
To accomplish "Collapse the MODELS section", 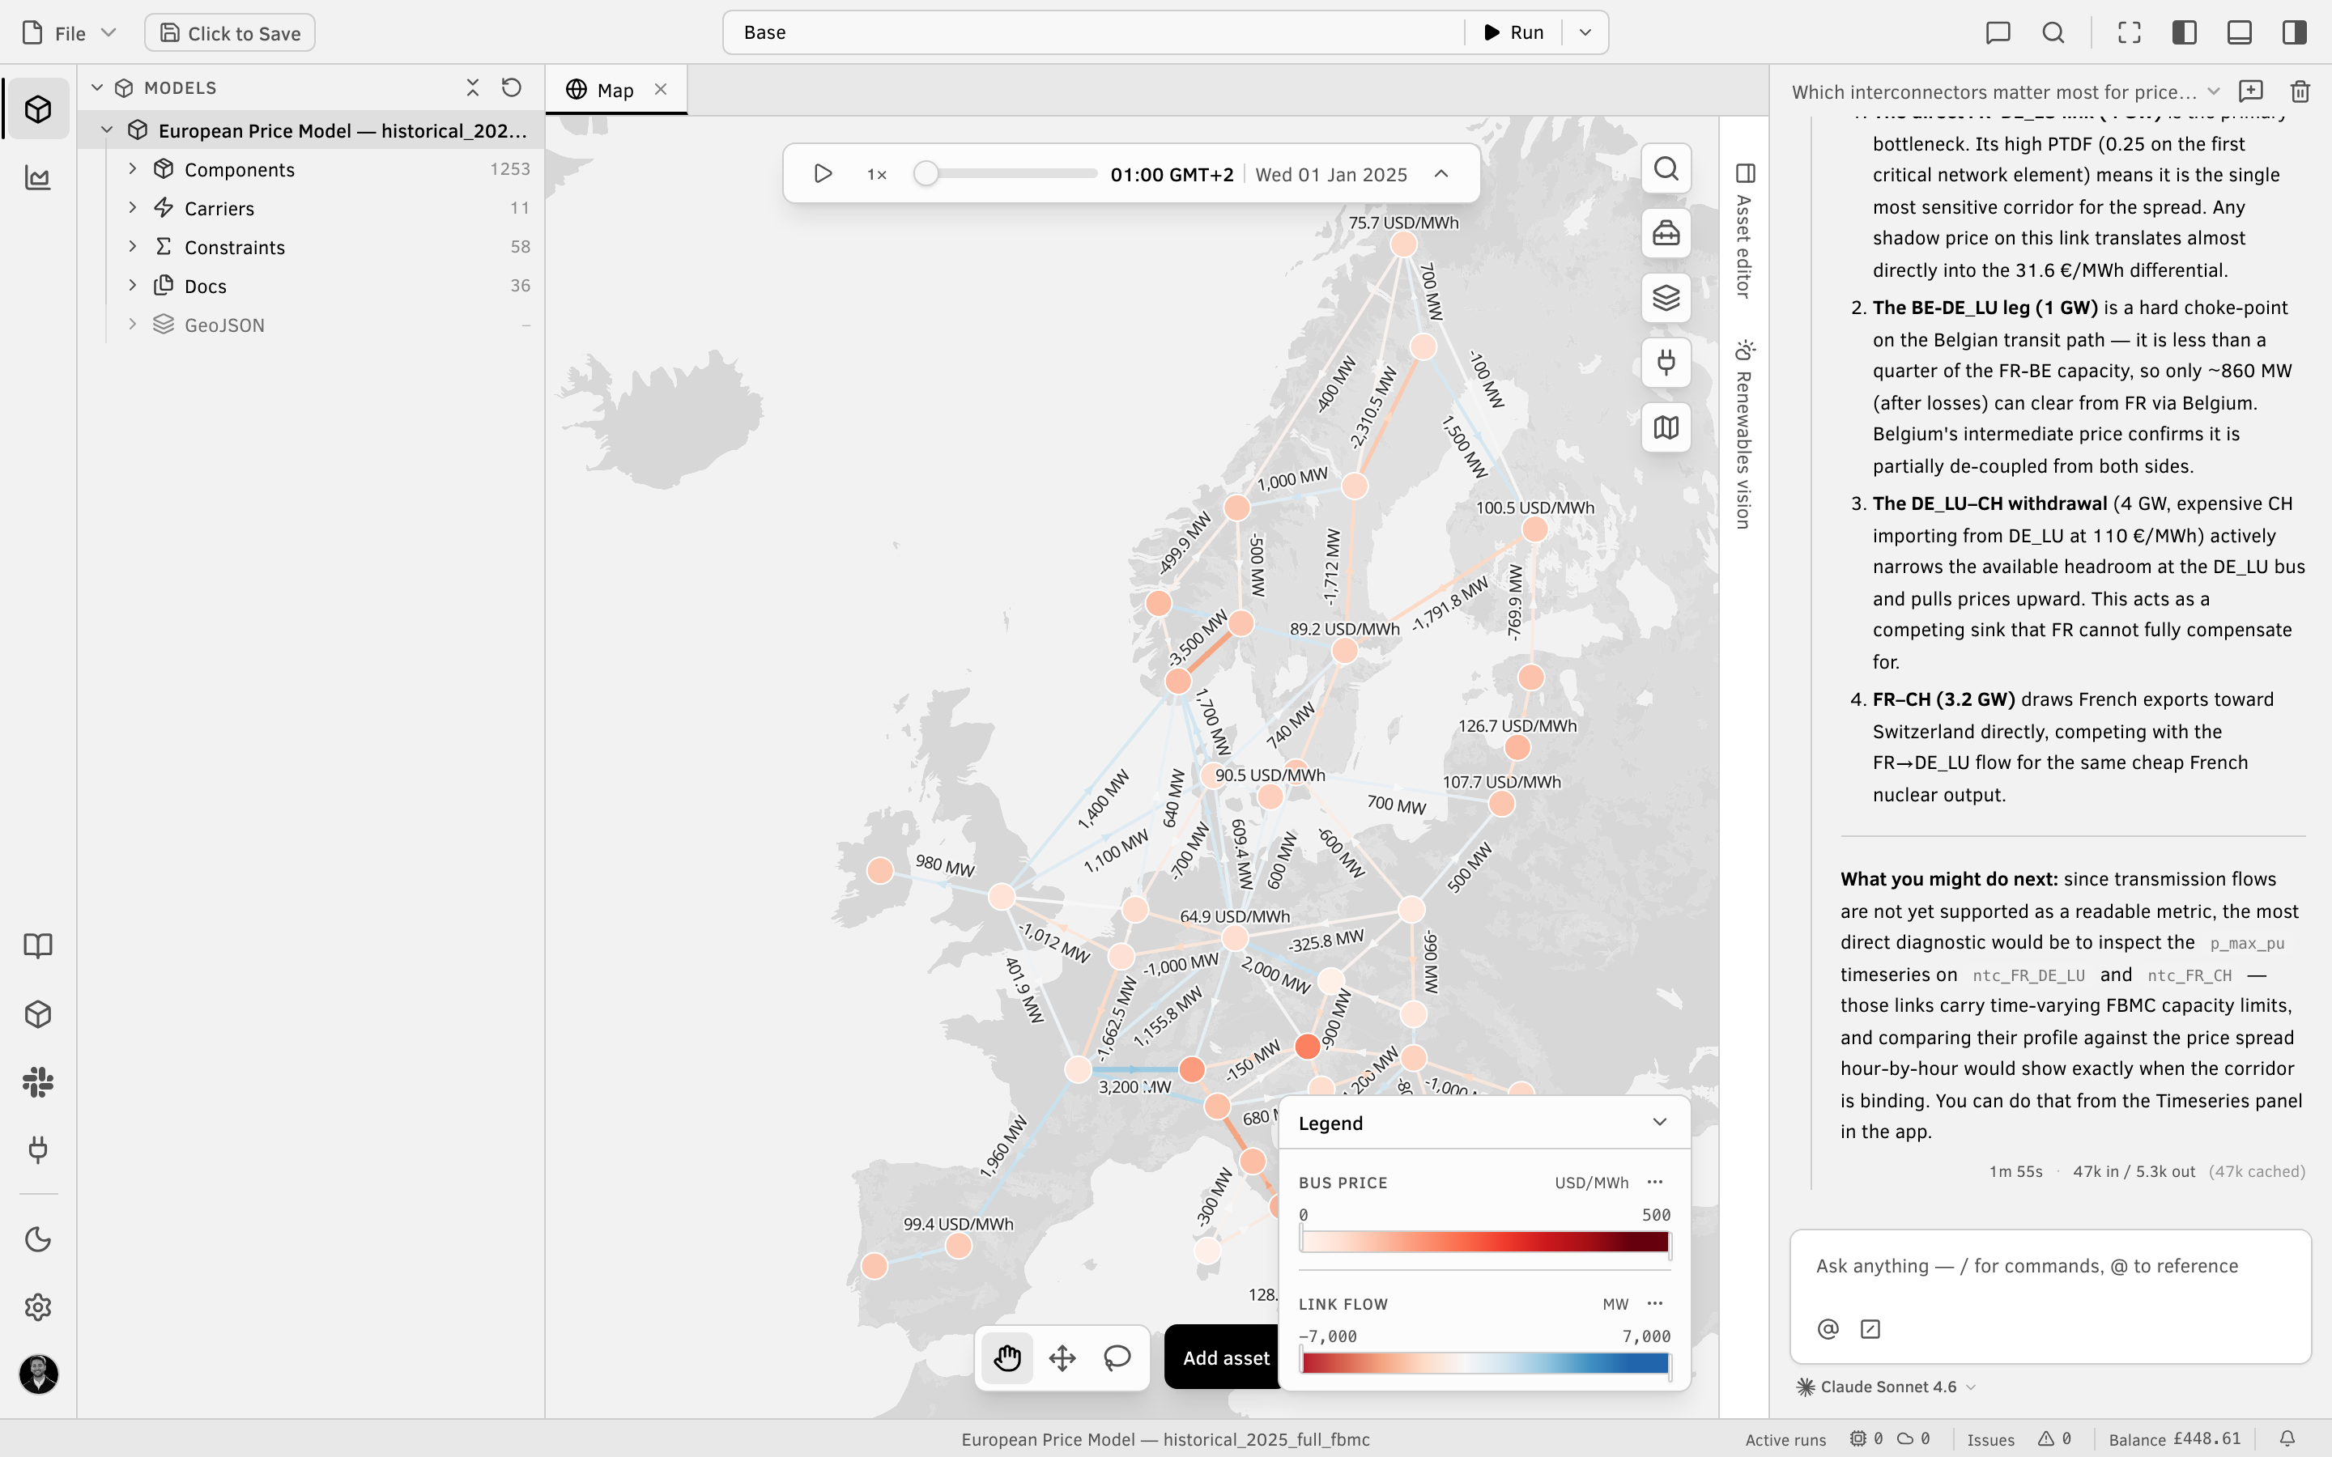I will (97, 87).
